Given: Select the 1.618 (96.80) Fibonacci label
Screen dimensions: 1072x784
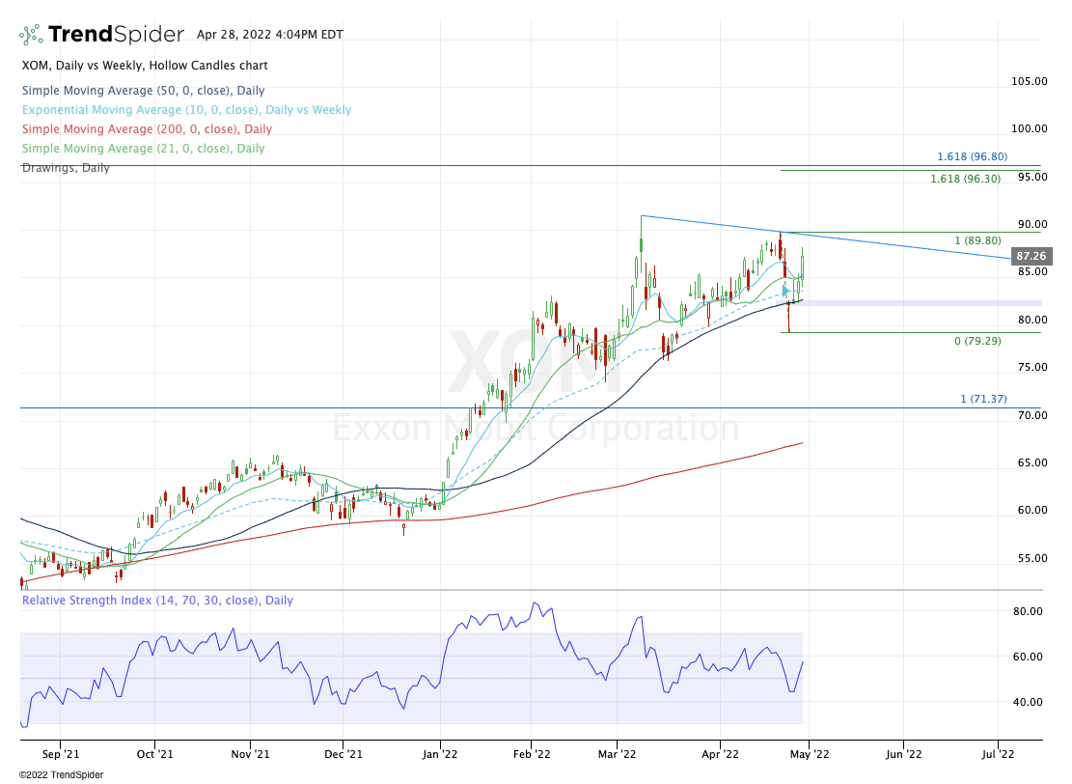Looking at the screenshot, I should [972, 156].
